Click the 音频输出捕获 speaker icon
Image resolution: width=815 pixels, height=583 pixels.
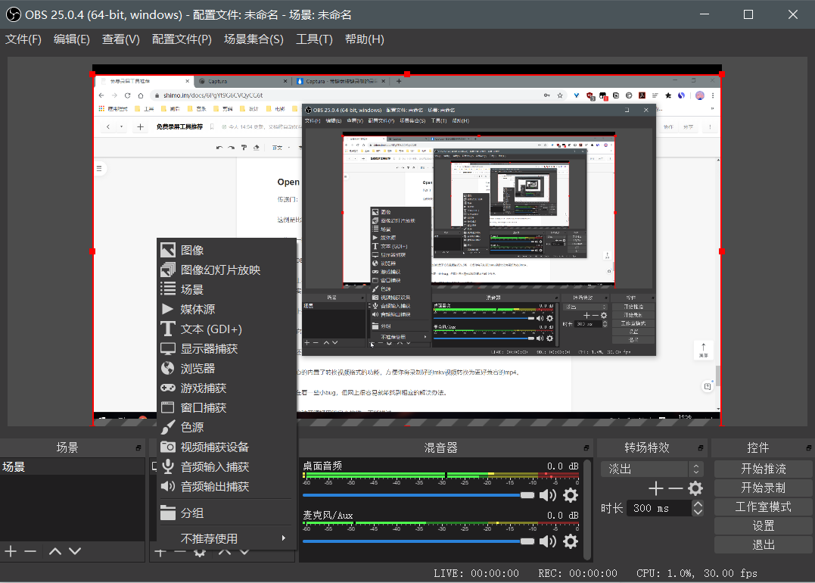click(167, 486)
